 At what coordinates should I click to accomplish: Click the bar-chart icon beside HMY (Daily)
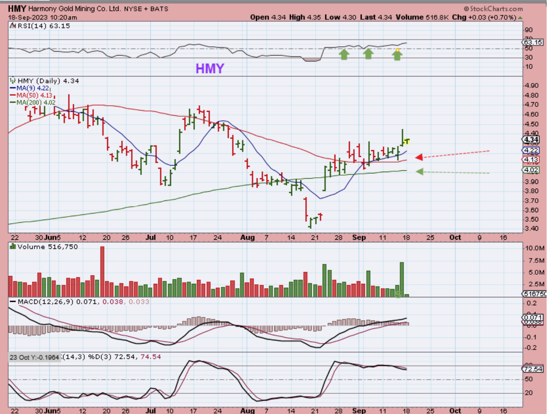(12, 81)
